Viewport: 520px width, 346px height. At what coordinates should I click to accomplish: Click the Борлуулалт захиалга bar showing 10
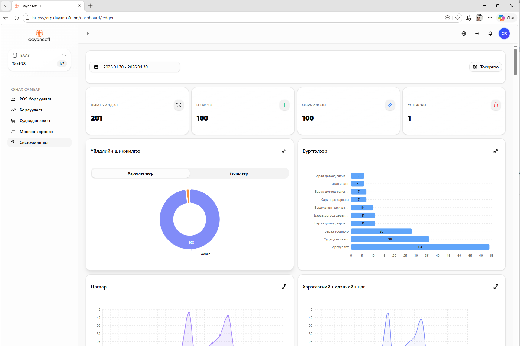(362, 208)
